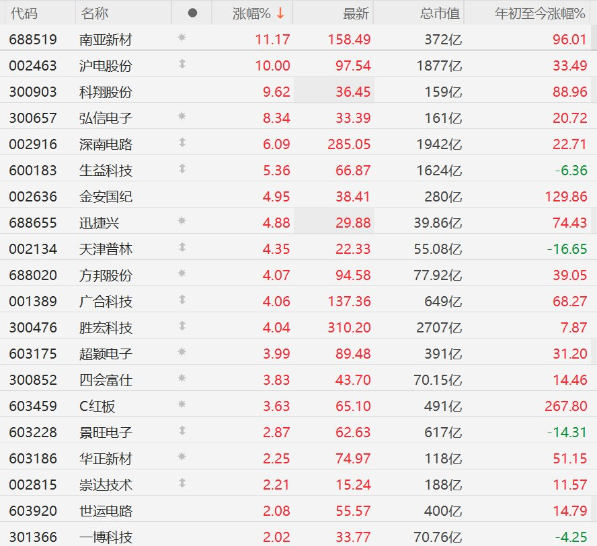The height and width of the screenshot is (546, 597).
Task: Toggle the 涨幅% descending sort arrow
Action: pos(280,13)
